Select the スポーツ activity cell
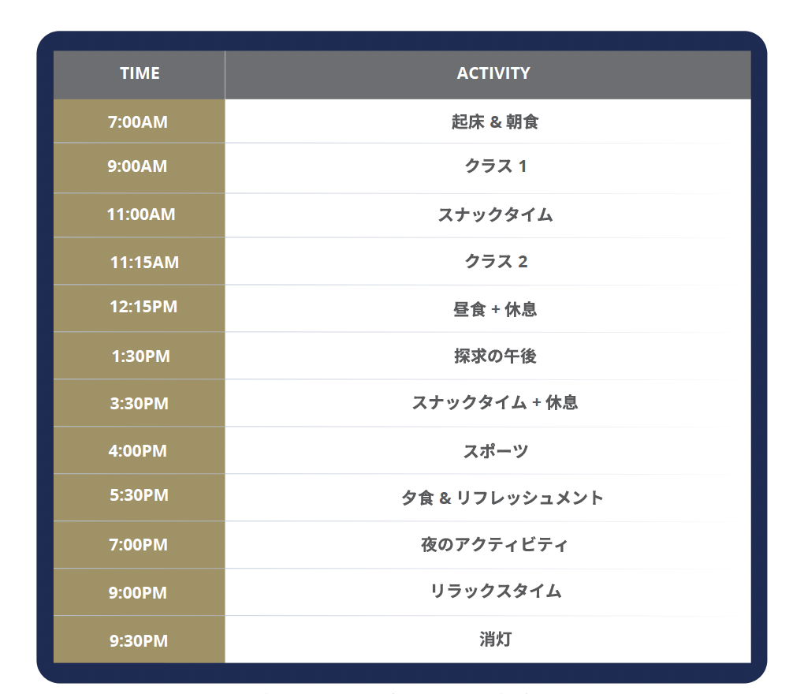The image size is (804, 694). (x=495, y=451)
